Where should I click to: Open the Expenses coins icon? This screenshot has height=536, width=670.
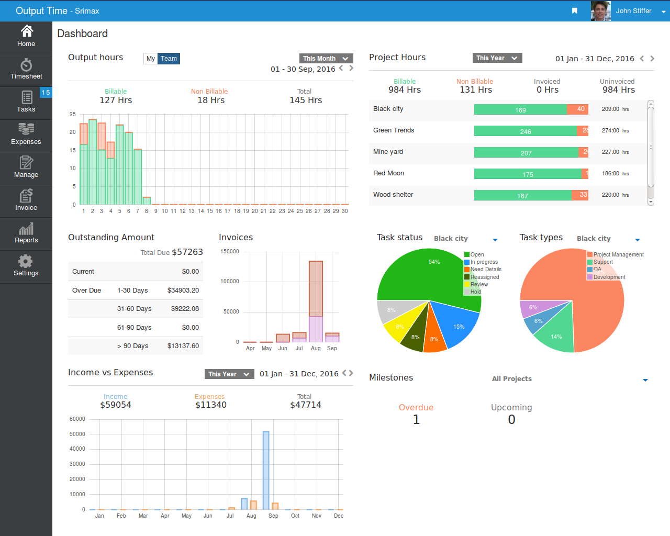[26, 129]
